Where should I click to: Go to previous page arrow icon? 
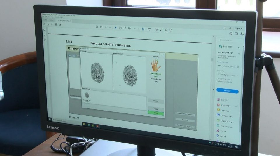point(97,27)
